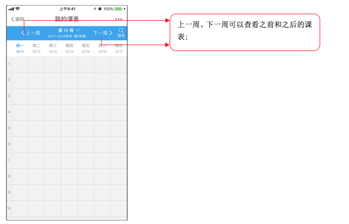Select the 周日 12/17 day column
Viewport: 349px width, 224px height.
point(119,48)
